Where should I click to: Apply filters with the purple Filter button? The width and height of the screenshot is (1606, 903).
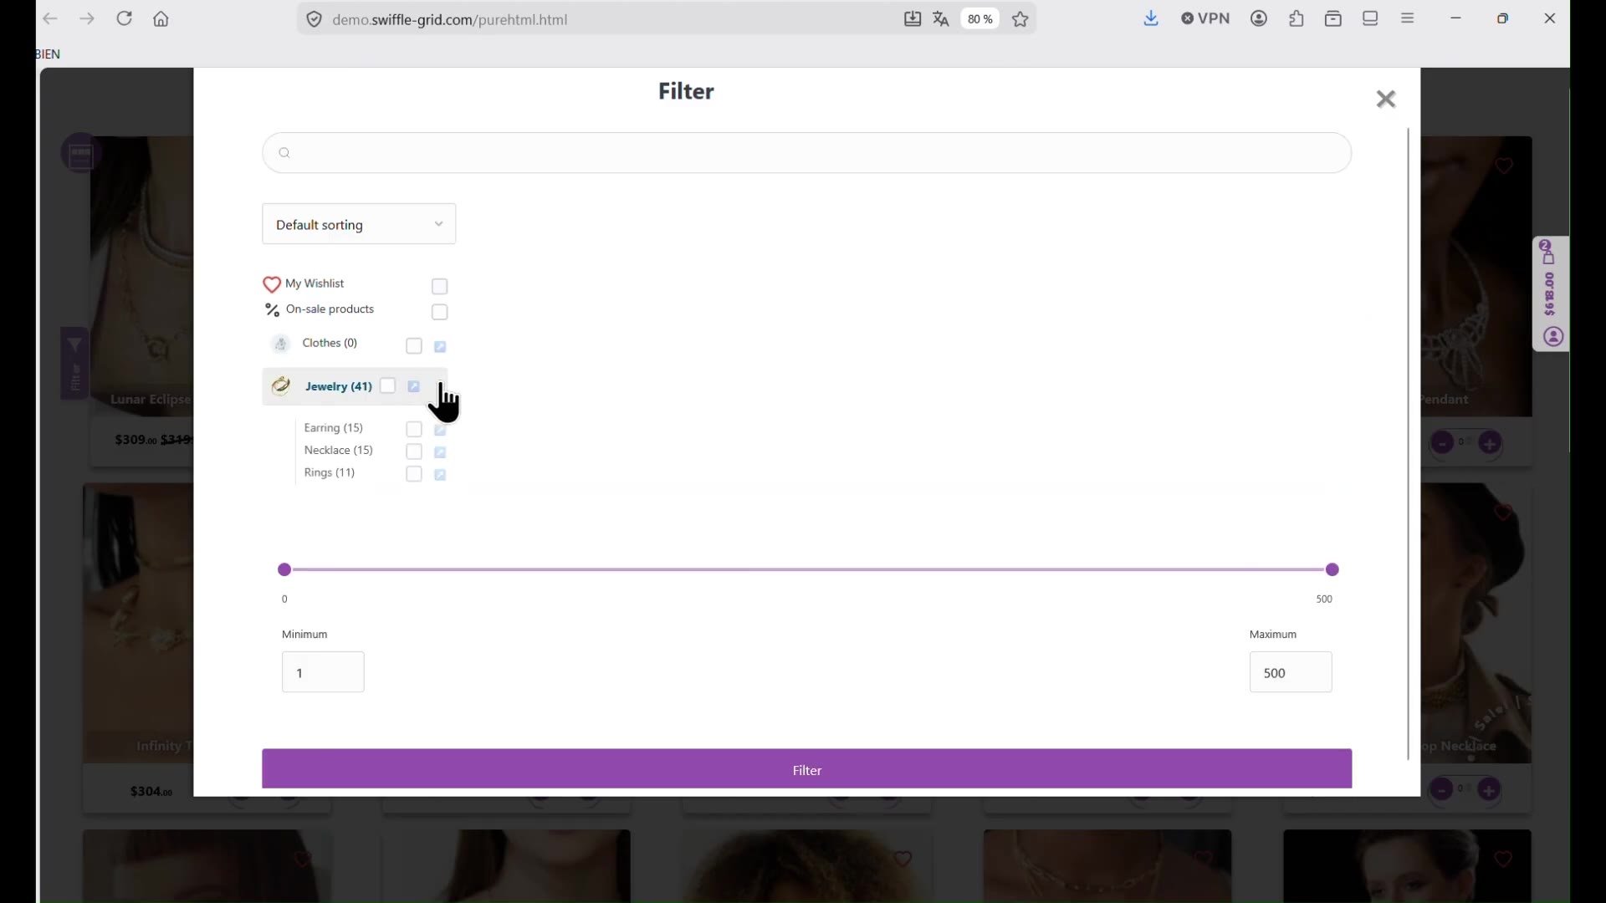[807, 770]
